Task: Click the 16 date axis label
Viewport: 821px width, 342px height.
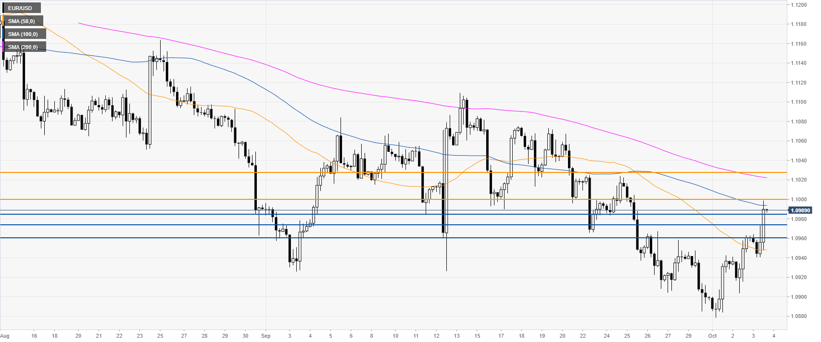Action: point(34,336)
